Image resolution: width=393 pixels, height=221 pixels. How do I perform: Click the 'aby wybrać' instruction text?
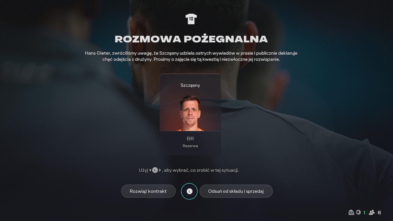[x=176, y=170]
